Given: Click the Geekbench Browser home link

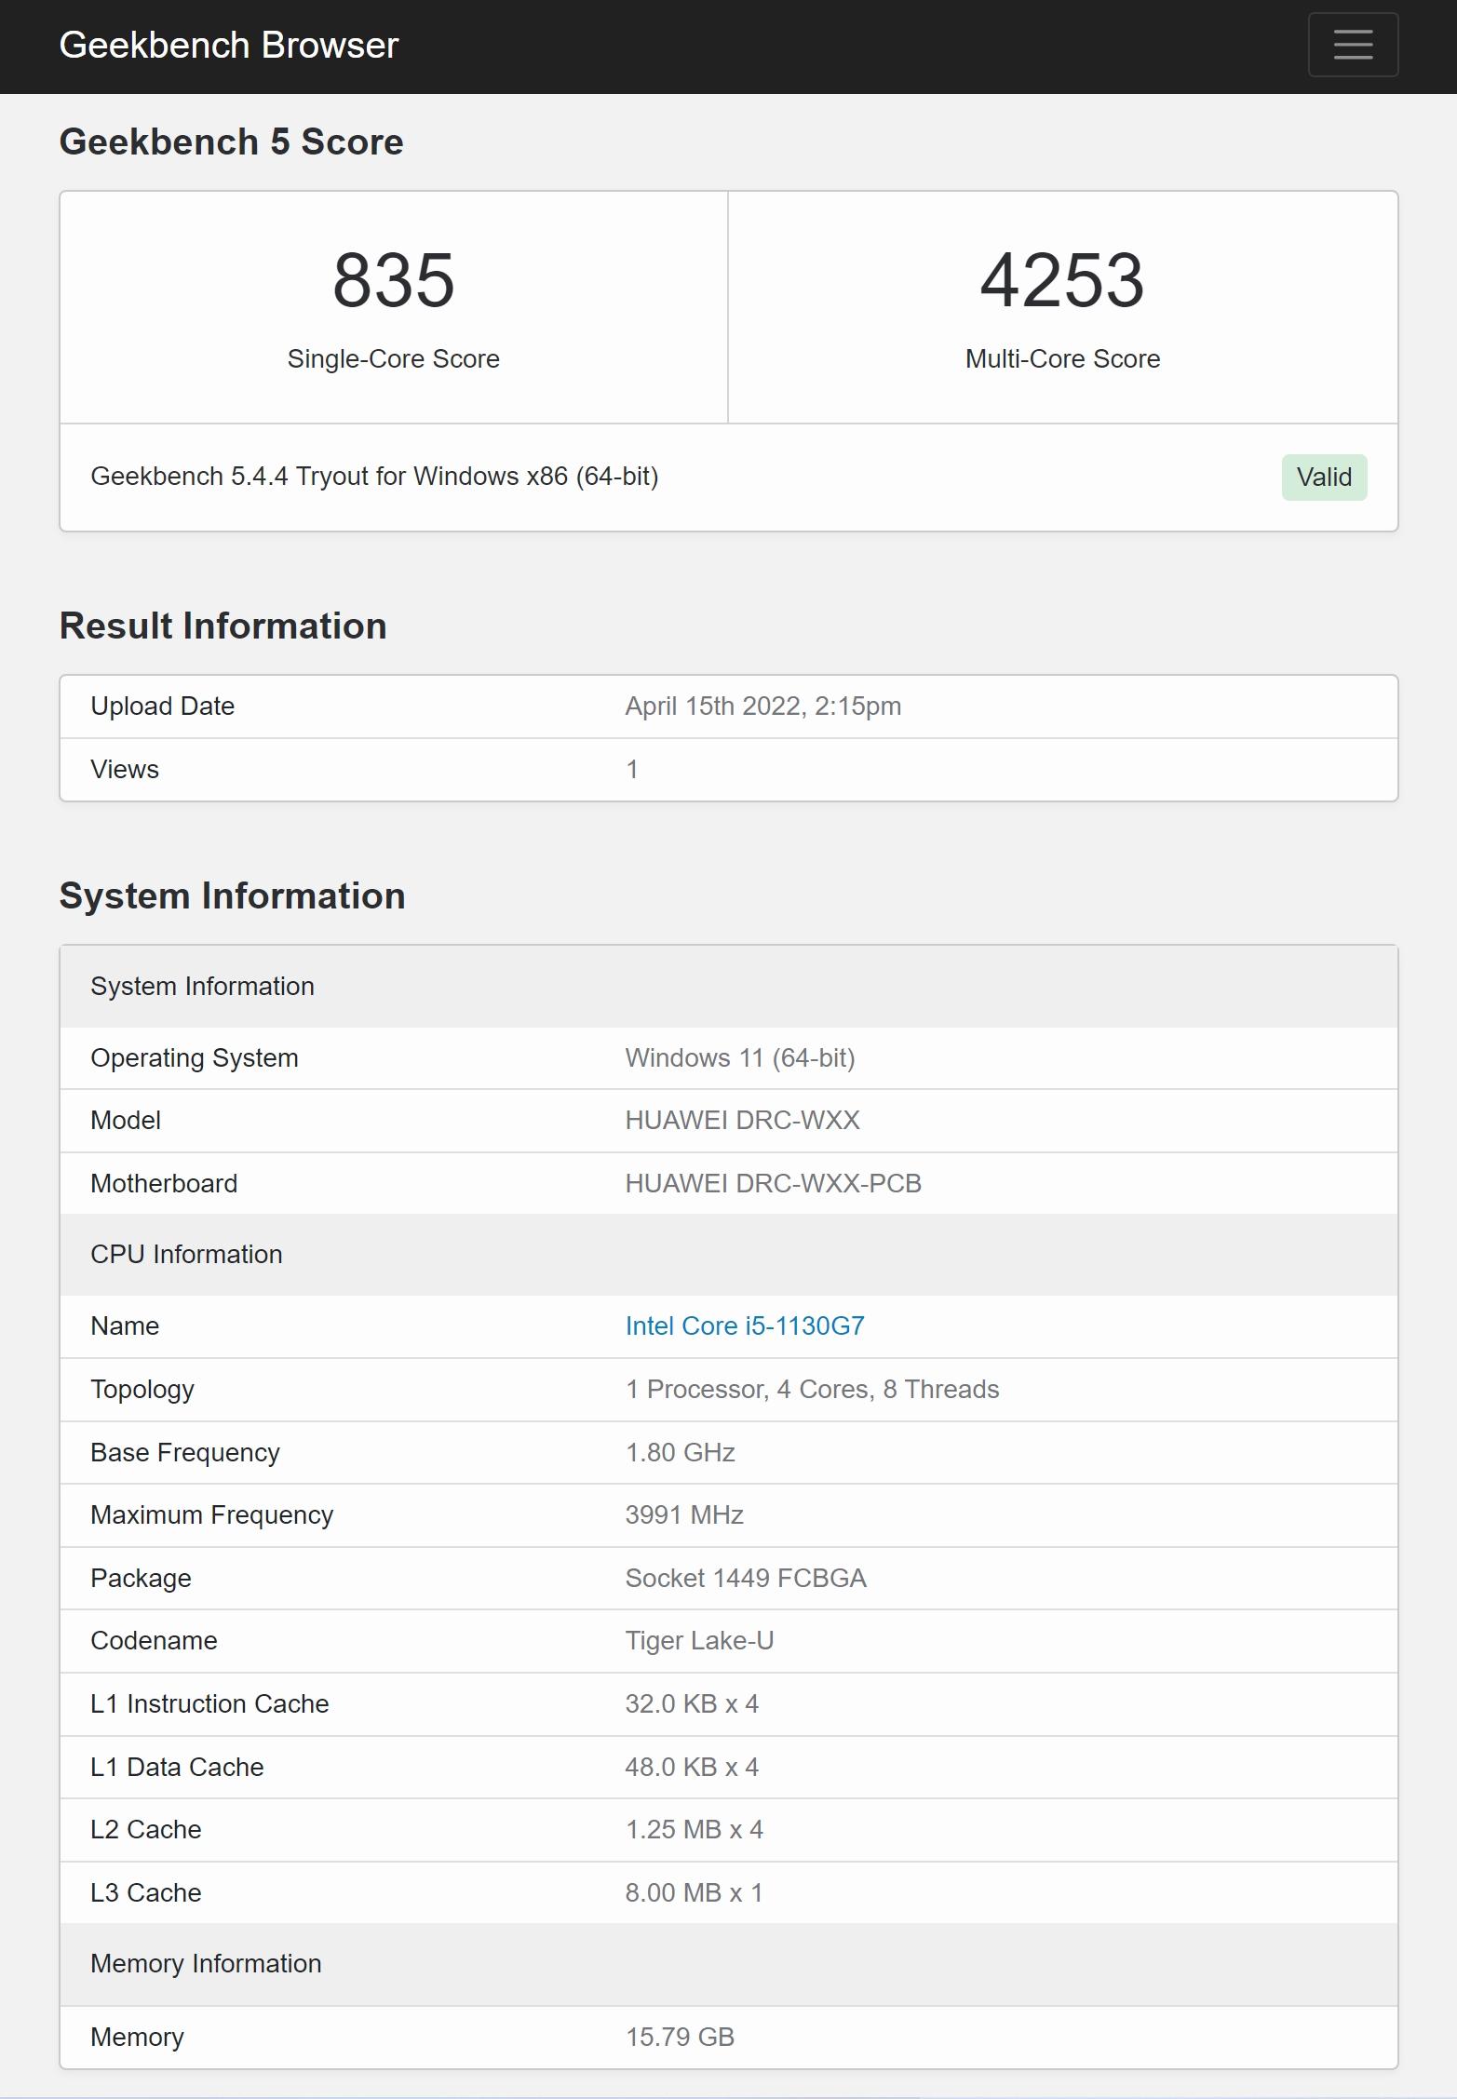Looking at the screenshot, I should pos(228,46).
